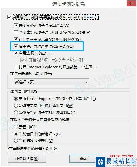Close the 选项卡浏览设置 dialog
Screen dimensions: 137x167
(131, 3)
